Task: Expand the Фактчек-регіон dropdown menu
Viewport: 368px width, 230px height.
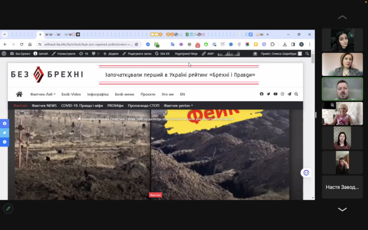Action: click(178, 105)
